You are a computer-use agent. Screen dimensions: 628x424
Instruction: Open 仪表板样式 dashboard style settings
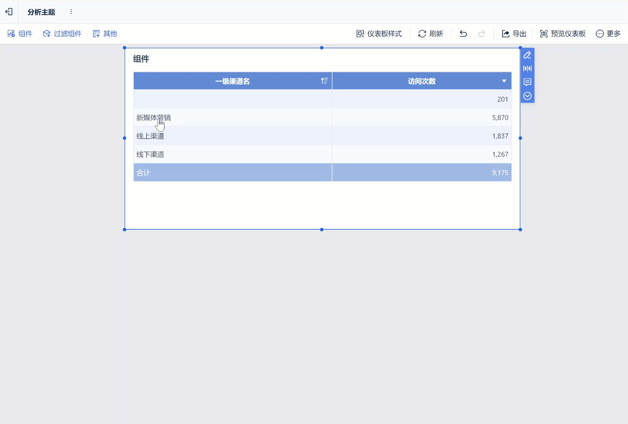pos(379,34)
